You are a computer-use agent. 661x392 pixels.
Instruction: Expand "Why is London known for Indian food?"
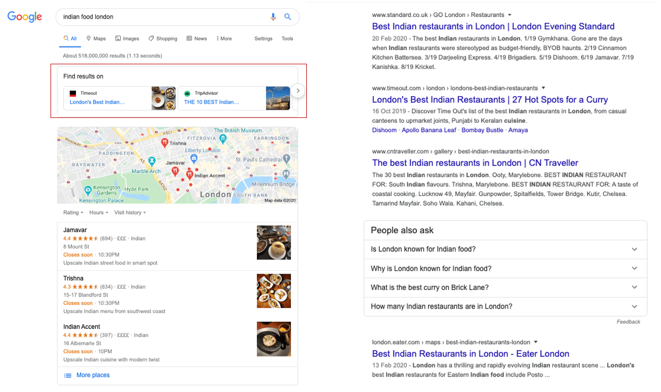coord(505,268)
